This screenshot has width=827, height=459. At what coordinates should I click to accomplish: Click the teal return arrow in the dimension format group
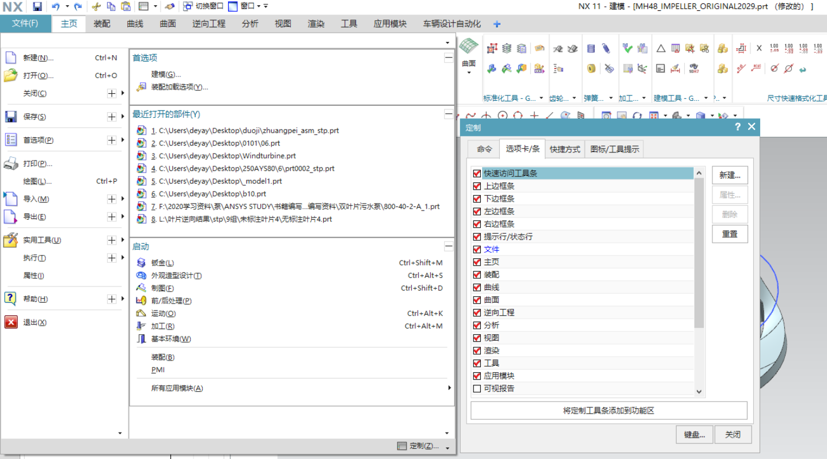click(x=802, y=69)
